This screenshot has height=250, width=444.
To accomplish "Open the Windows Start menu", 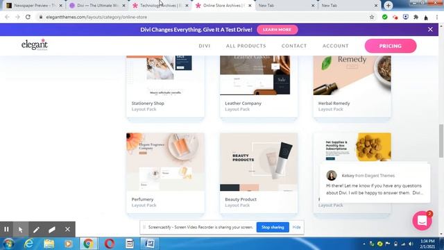I will coord(8,244).
